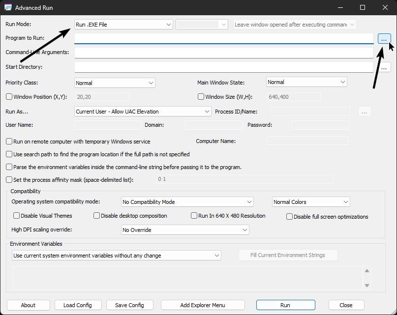Open the Run Mode dropdown

click(123, 24)
